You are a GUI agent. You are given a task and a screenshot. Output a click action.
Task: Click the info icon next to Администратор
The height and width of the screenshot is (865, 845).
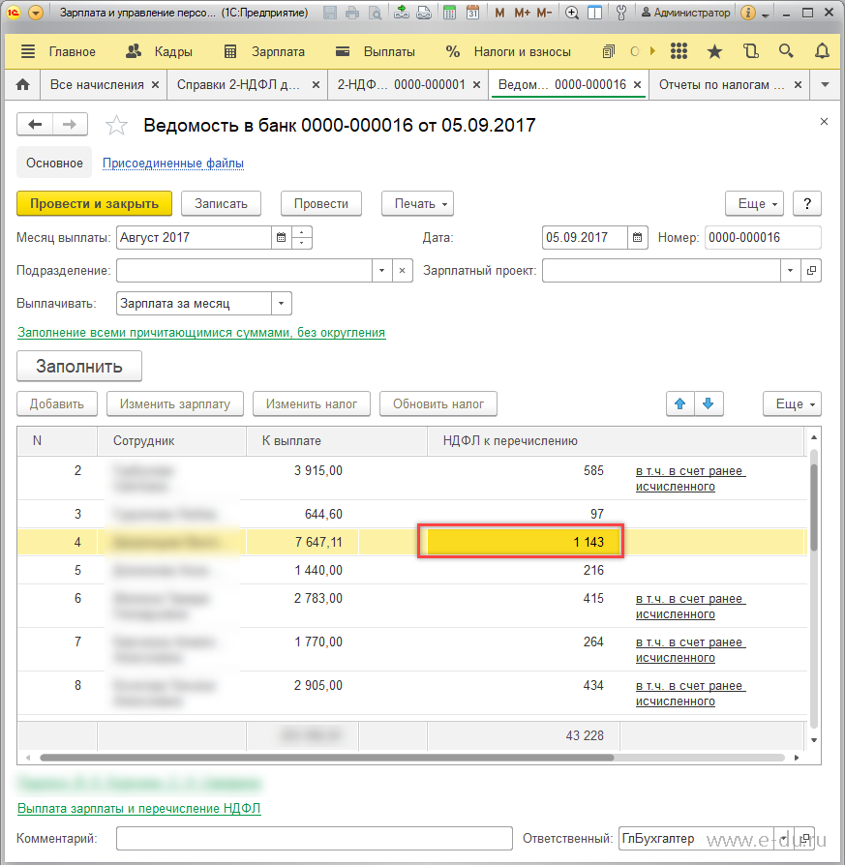click(x=748, y=13)
